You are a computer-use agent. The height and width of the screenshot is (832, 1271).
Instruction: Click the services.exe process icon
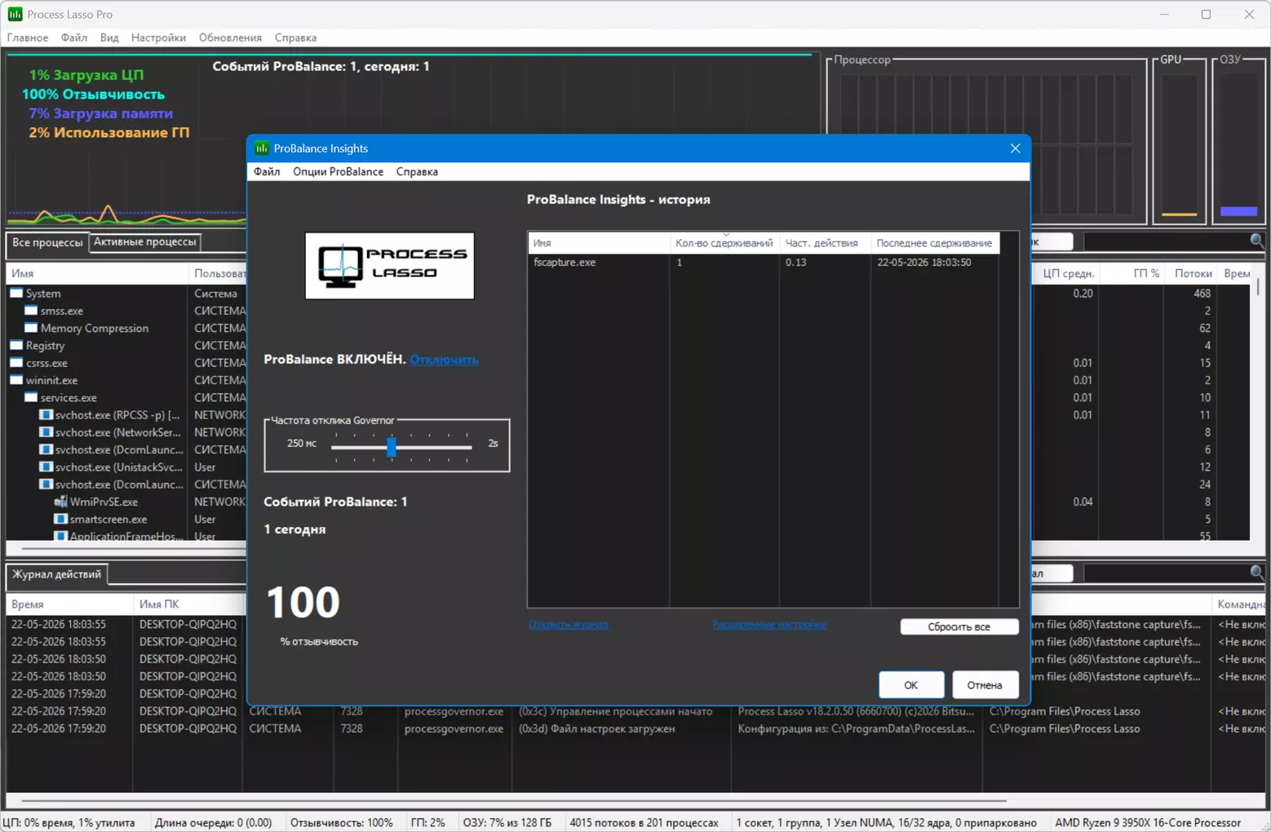pos(31,398)
